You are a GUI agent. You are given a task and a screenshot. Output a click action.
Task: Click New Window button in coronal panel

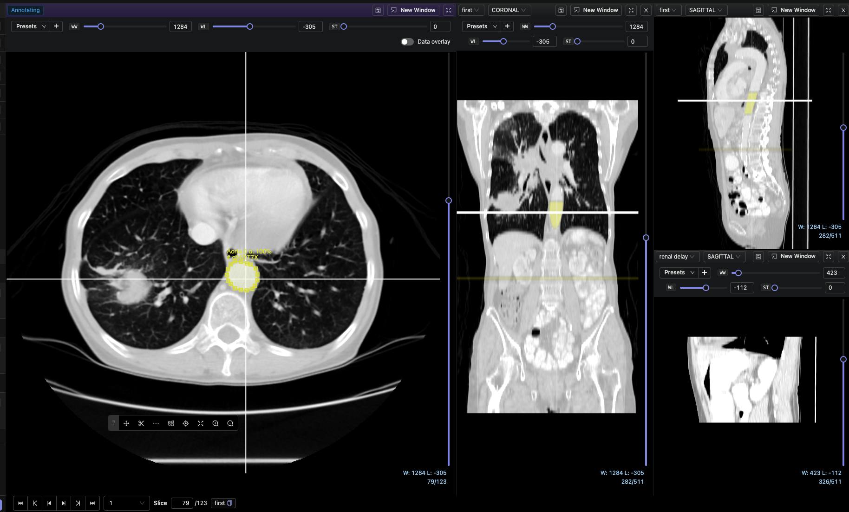click(x=596, y=10)
